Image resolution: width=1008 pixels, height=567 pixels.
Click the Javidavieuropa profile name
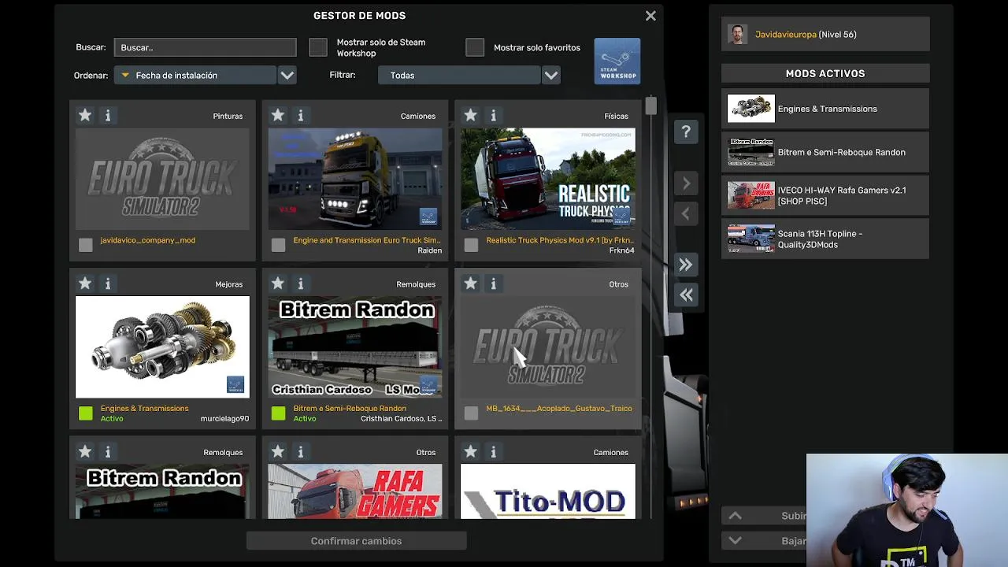pyautogui.click(x=786, y=35)
